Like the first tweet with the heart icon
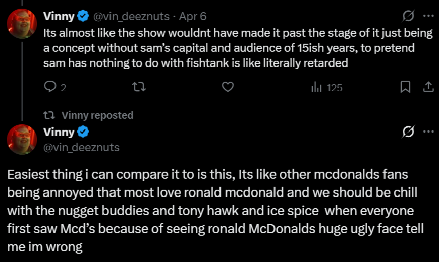 228,88
